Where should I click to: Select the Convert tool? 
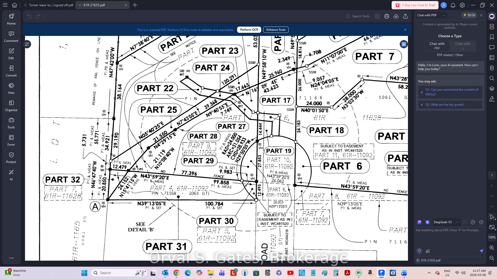(11, 71)
